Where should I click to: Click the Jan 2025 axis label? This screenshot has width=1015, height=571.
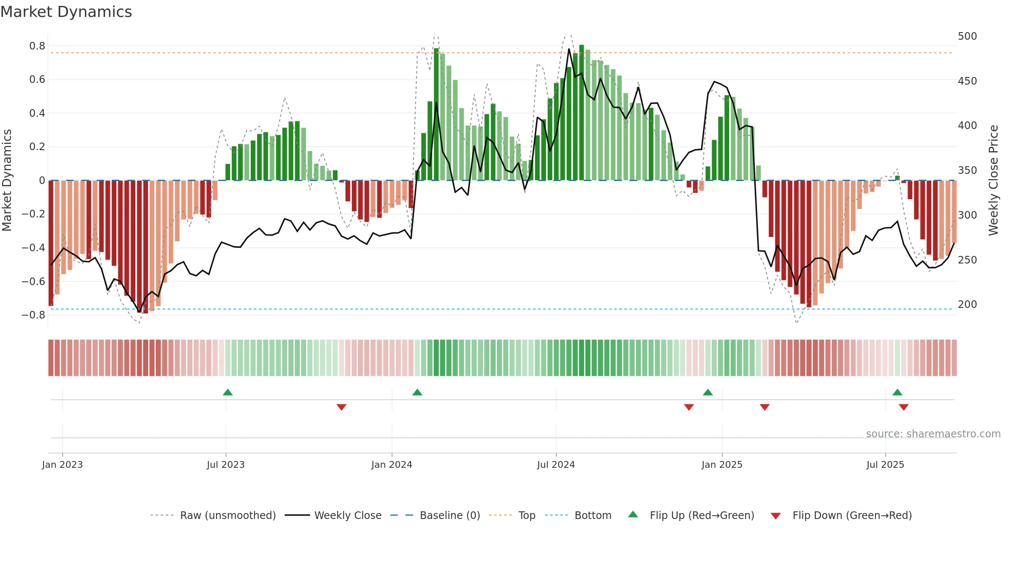point(722,464)
